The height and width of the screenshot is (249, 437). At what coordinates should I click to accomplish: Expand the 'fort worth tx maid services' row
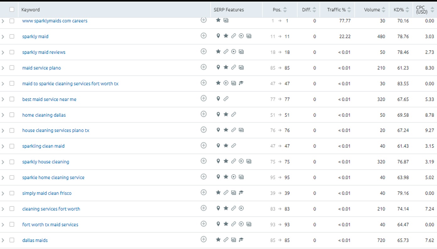tap(3, 225)
